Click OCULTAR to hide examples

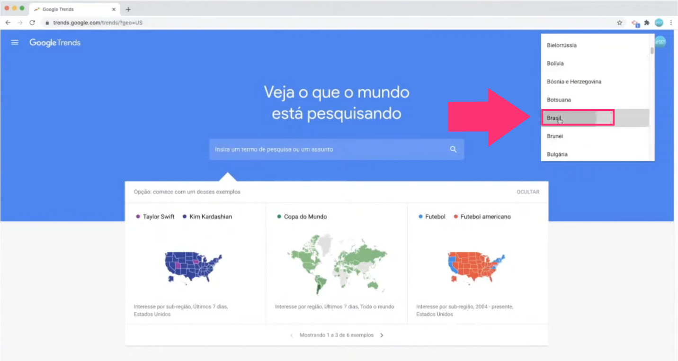pos(528,192)
